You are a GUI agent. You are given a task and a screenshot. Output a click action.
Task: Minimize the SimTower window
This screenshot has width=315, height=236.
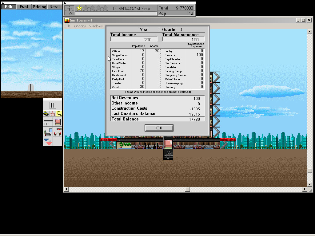[x=298, y=20]
